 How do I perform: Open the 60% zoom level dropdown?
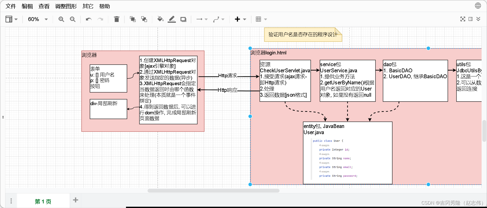click(38, 19)
